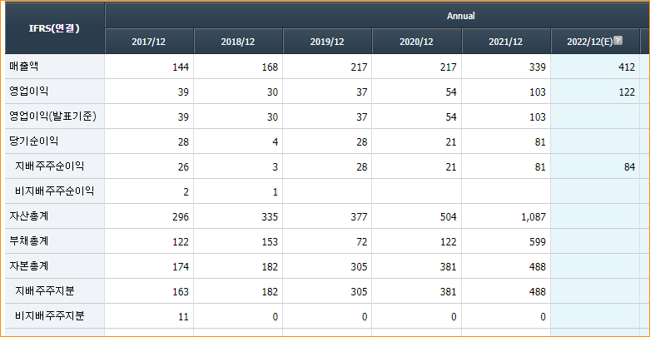Select the 2018/12 column header
The width and height of the screenshot is (650, 337).
pyautogui.click(x=238, y=42)
